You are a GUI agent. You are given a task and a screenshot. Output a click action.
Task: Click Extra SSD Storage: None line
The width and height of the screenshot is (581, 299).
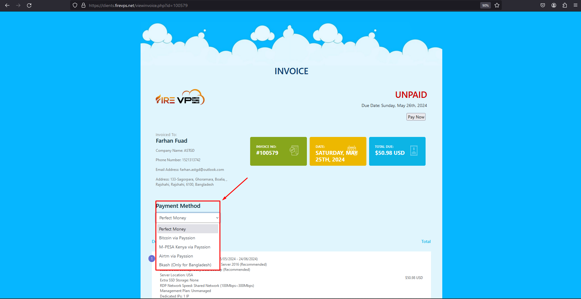point(179,280)
